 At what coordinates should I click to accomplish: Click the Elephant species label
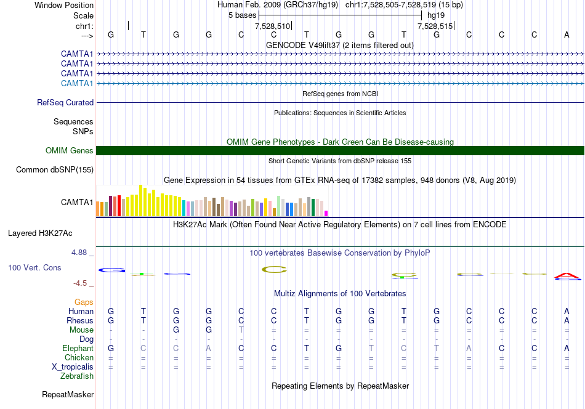[78, 348]
